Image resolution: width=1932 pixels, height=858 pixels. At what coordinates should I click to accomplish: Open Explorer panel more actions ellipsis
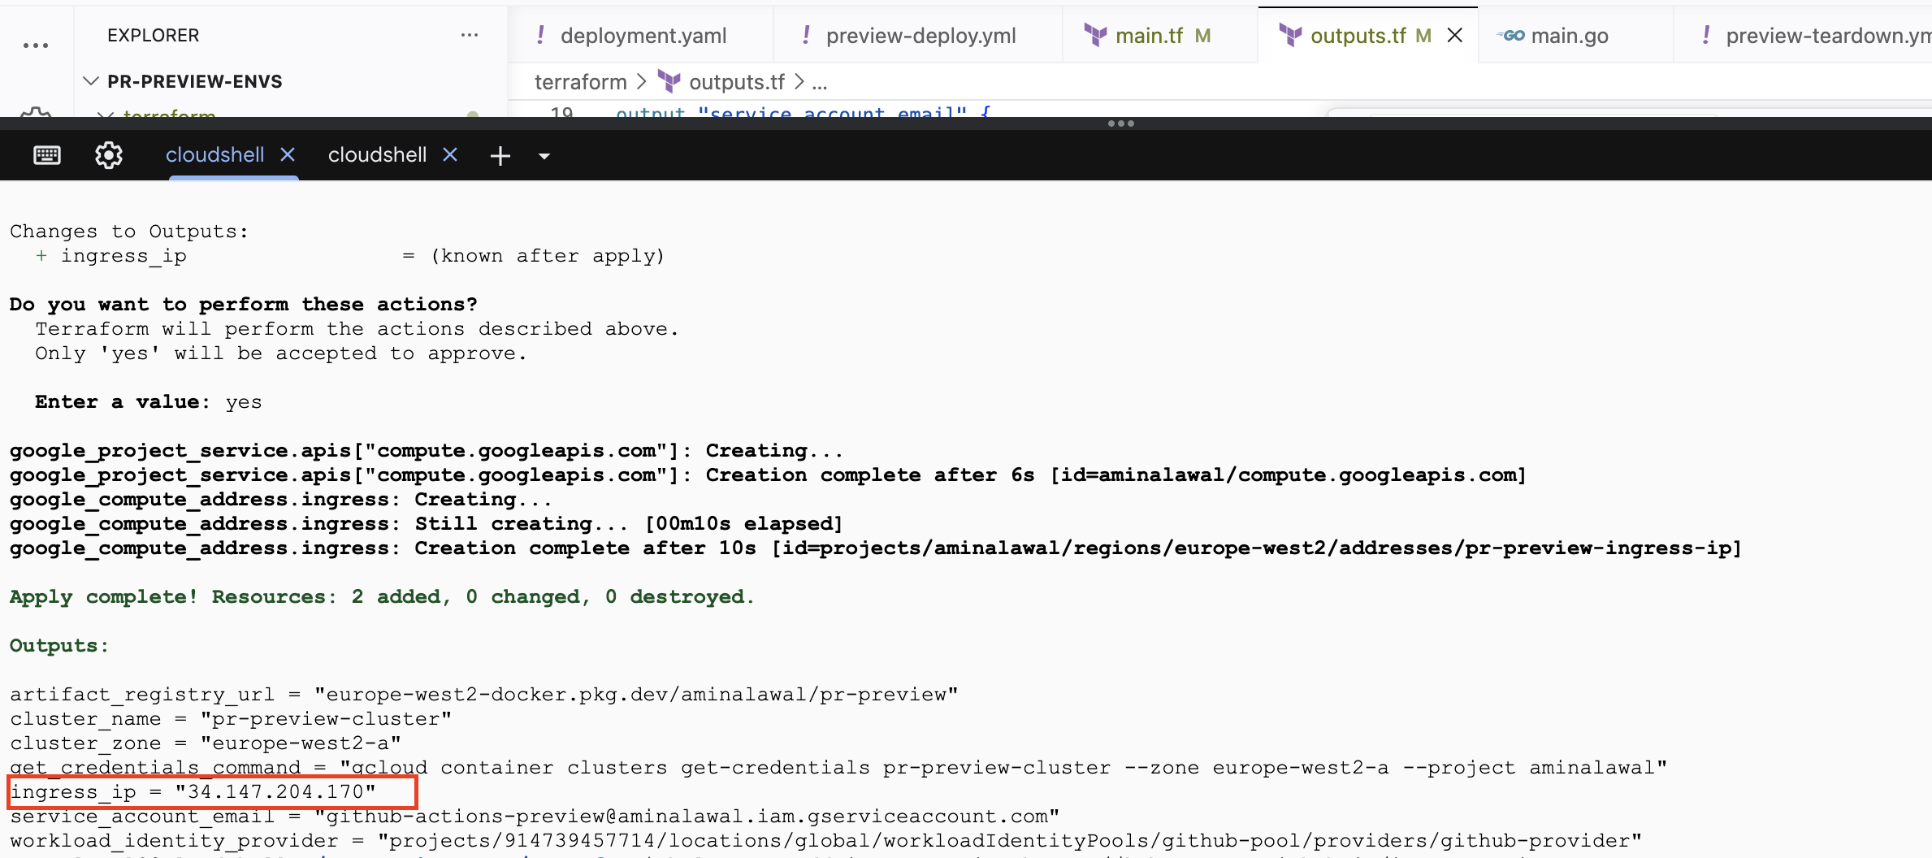[x=470, y=35]
